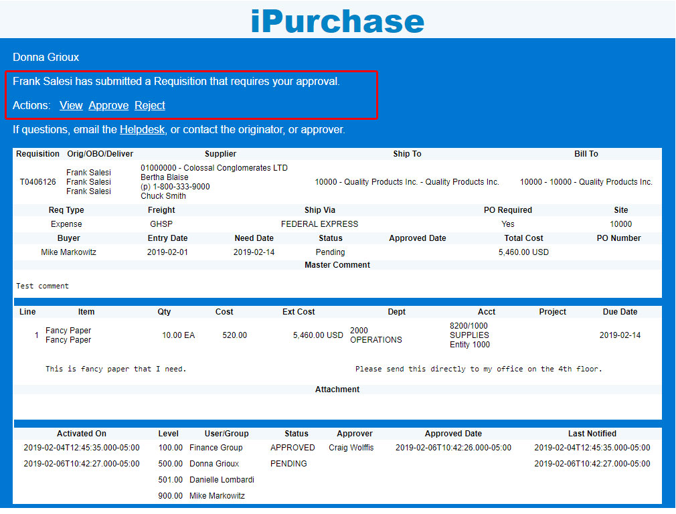This screenshot has height=514, width=676.
Task: Click the Attachment section header
Action: tap(337, 389)
